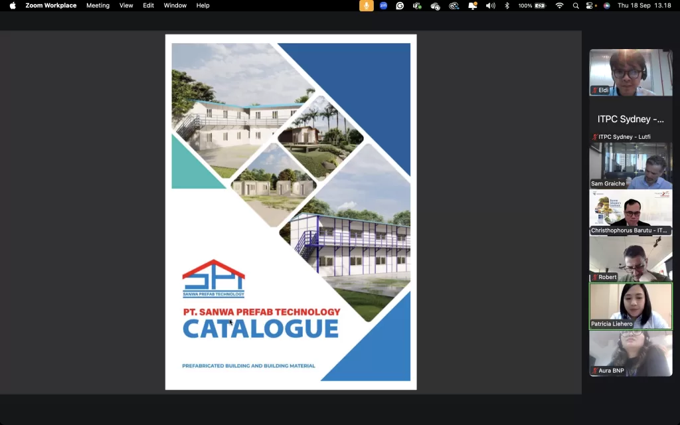Click the SPT Sanwa Prefab Technology logo

tap(213, 279)
